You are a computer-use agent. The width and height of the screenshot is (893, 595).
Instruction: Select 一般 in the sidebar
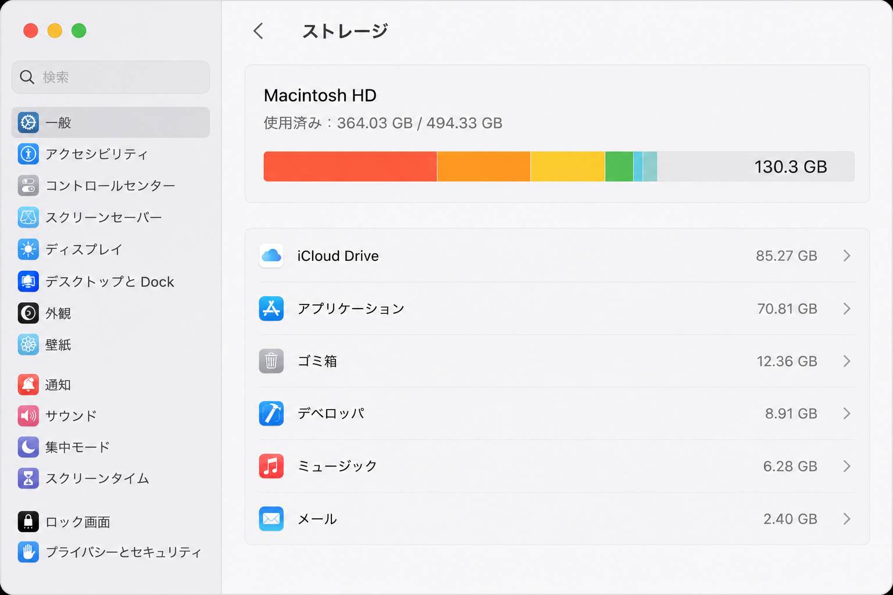110,123
